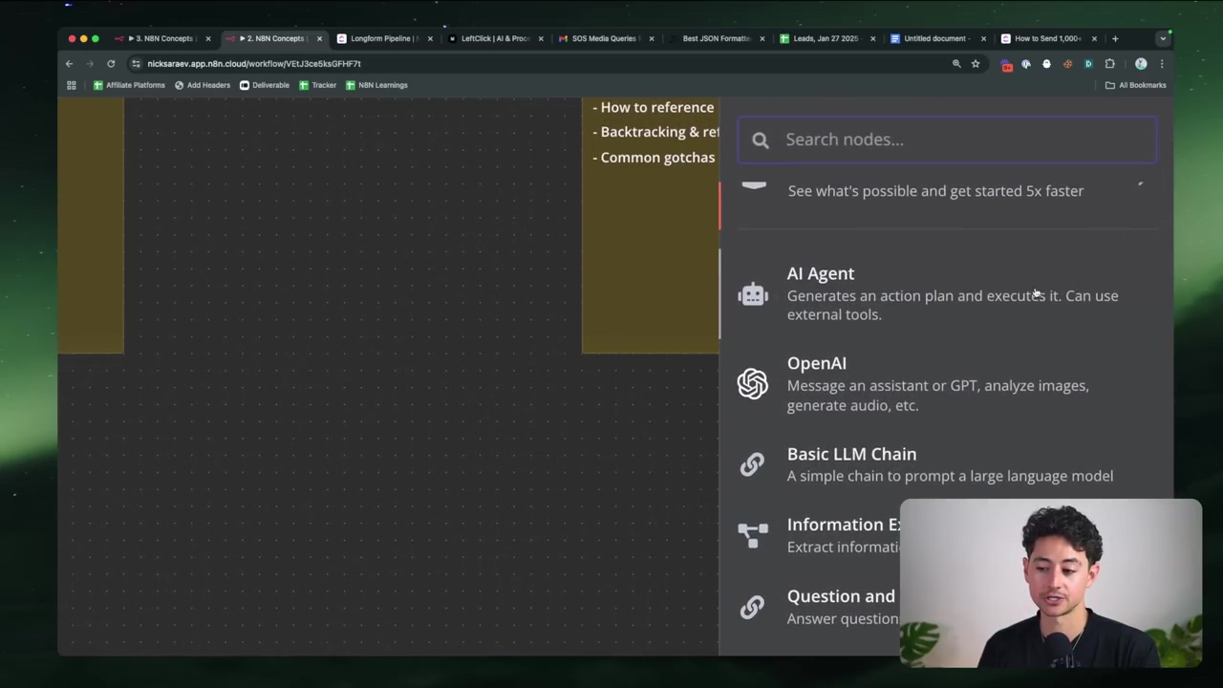Open the Chrome extensions puzzle icon
The height and width of the screenshot is (688, 1223).
(x=1110, y=64)
